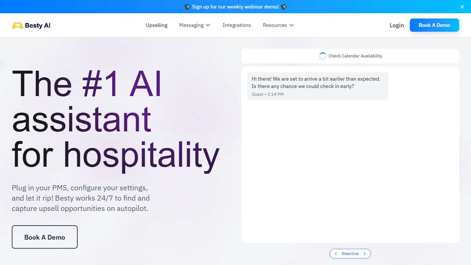Click the loading spinner beside Check Calendar Availability

coord(323,56)
